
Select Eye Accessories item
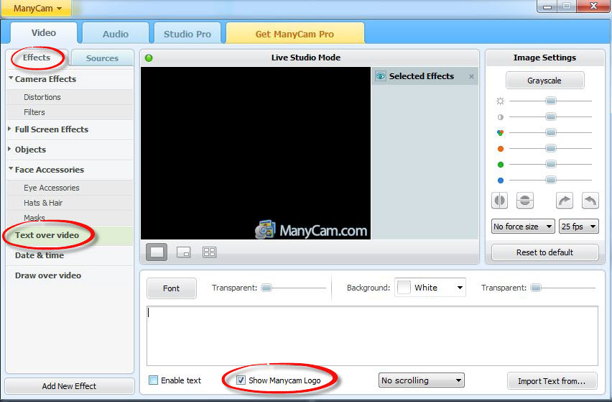click(70, 188)
